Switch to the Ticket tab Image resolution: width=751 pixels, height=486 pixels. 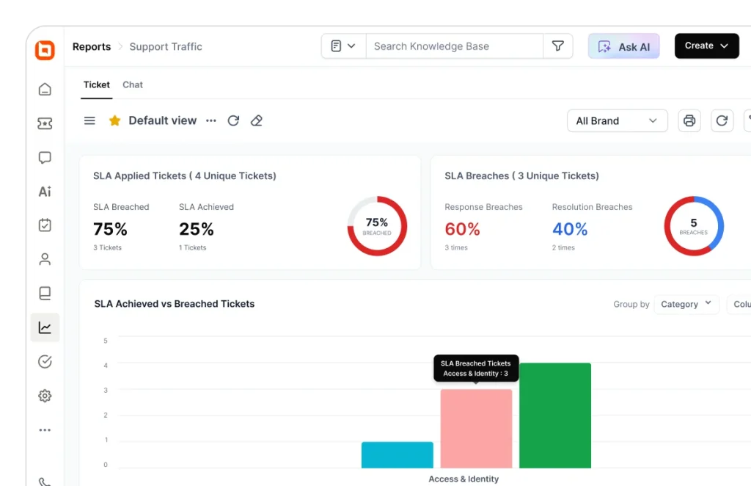tap(97, 85)
